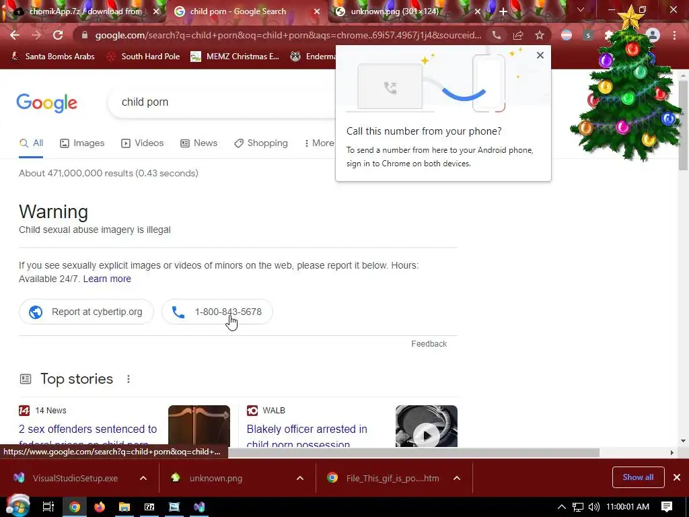Screen dimensions: 689x517
Task: Click the address bar URL
Action: [x=288, y=35]
